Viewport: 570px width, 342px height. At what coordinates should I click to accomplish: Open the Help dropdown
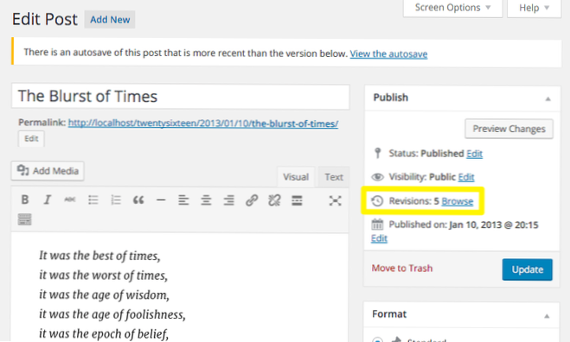[x=534, y=8]
